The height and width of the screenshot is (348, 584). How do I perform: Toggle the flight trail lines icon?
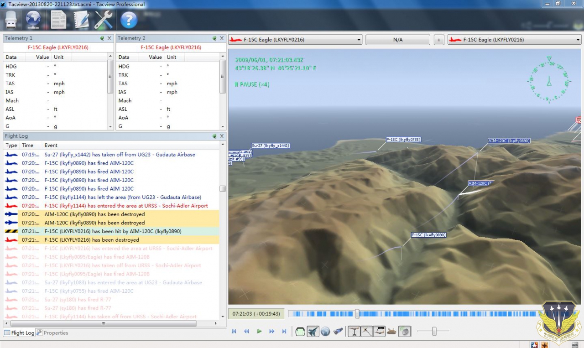point(367,332)
